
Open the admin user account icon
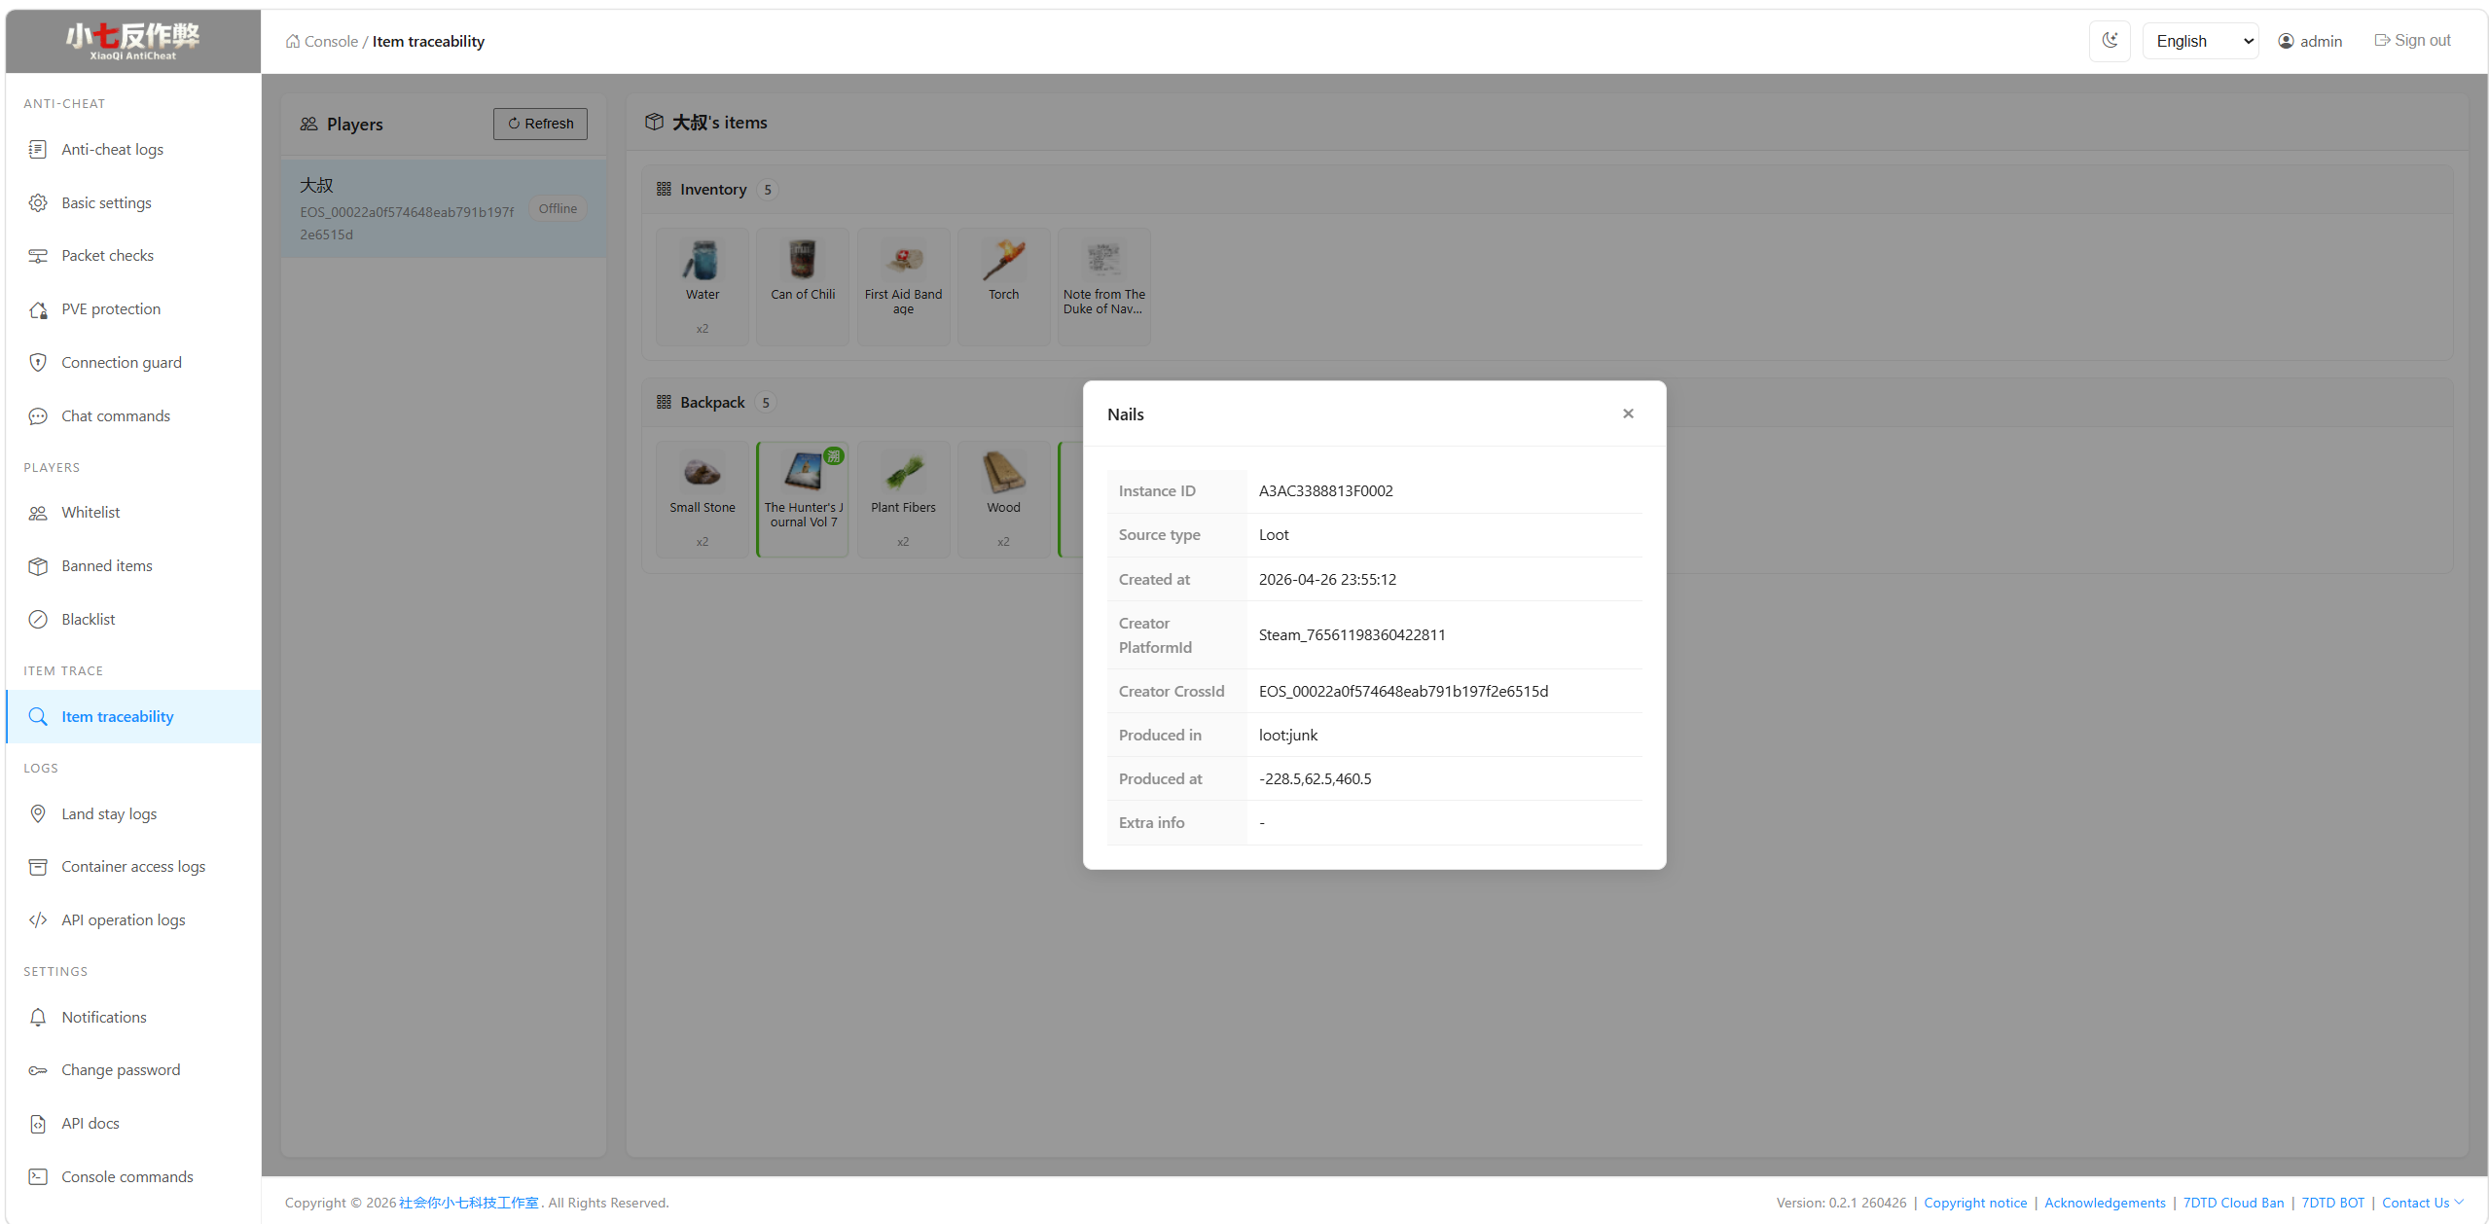2286,41
